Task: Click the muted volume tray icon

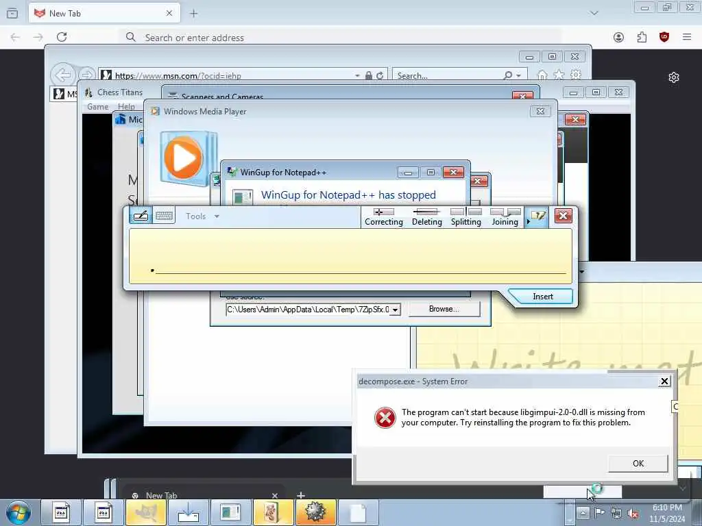Action: click(633, 514)
